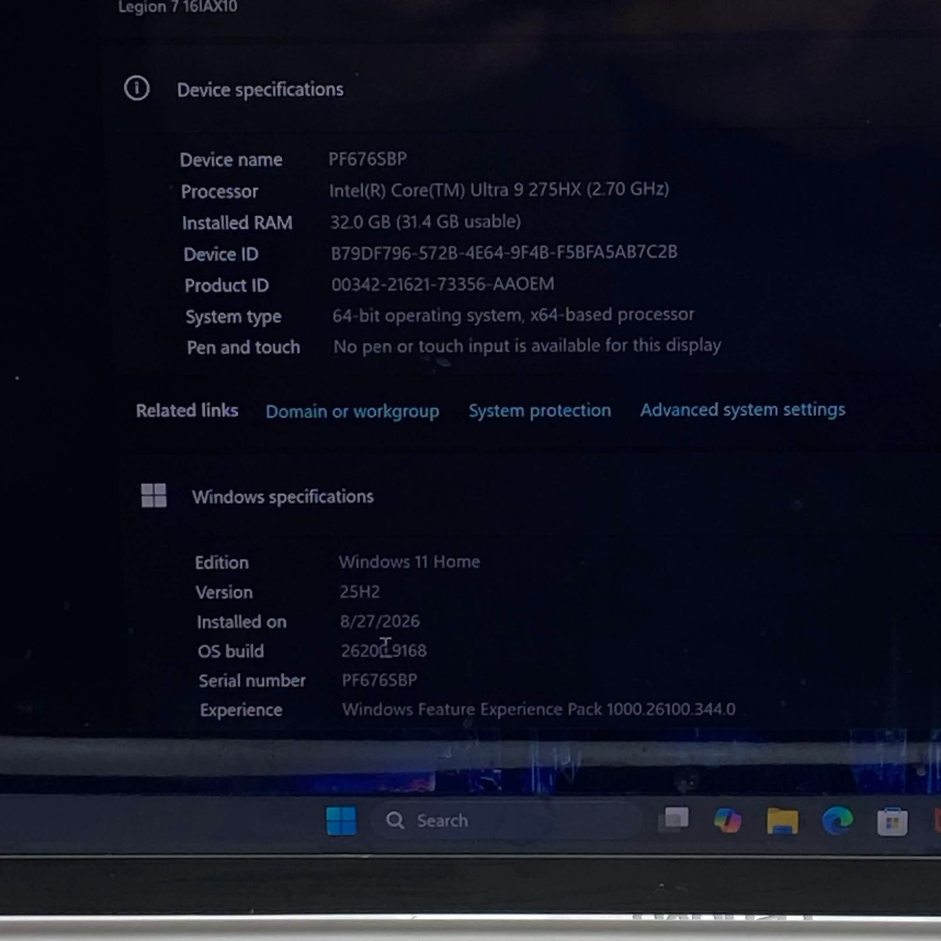The height and width of the screenshot is (941, 941).
Task: Select the Device specifications header
Action: [260, 89]
